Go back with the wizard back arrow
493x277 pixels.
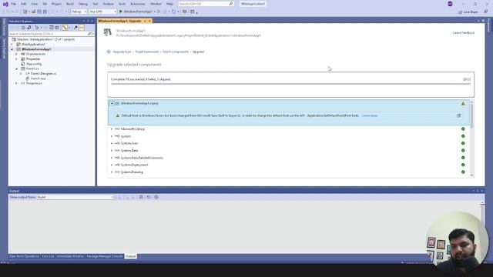109,52
